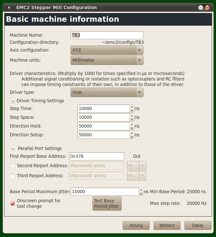Screen dimensions: 216x237
Task: Click the First Parport Base Address field
Action: pos(97,156)
